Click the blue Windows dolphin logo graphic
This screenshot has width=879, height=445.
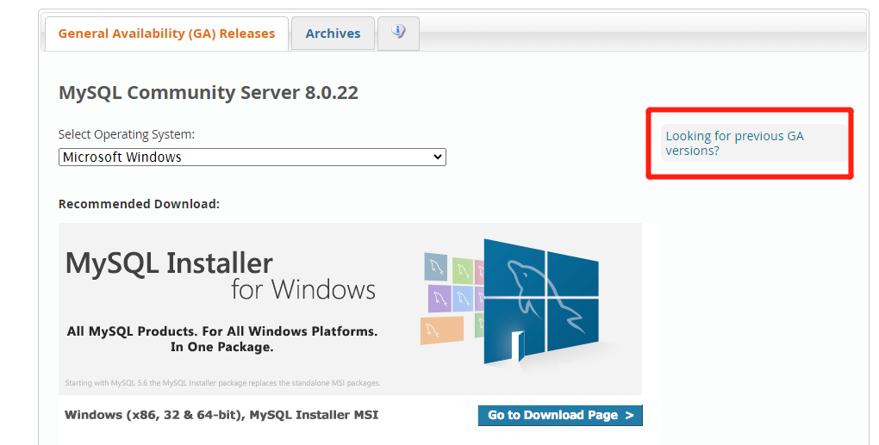(540, 302)
